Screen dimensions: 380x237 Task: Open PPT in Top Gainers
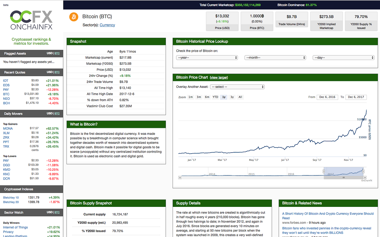tap(6, 142)
